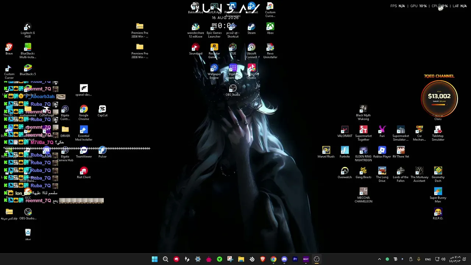Switch to OBS Studio in the taskbar
471x265 pixels.
tap(316, 259)
